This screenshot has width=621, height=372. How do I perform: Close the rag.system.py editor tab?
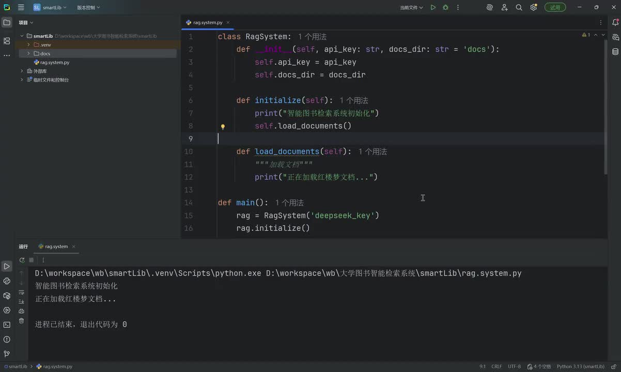[228, 23]
